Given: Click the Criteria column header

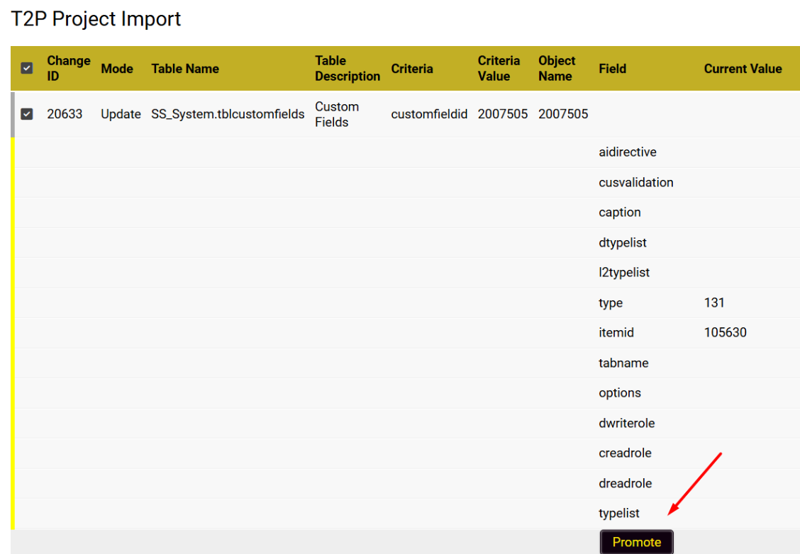Looking at the screenshot, I should (412, 68).
